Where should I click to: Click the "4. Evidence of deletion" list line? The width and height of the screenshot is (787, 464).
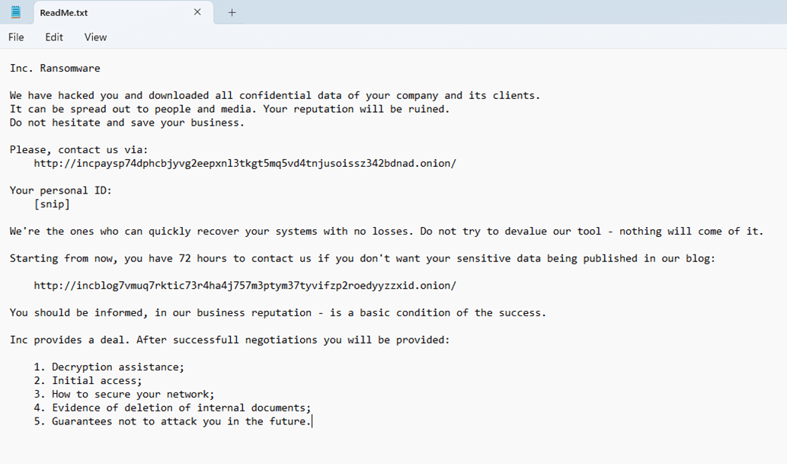[172, 408]
